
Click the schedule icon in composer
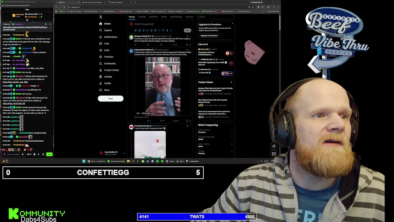click(155, 30)
